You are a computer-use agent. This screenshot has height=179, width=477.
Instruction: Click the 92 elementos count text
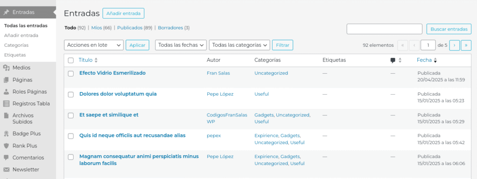(378, 45)
